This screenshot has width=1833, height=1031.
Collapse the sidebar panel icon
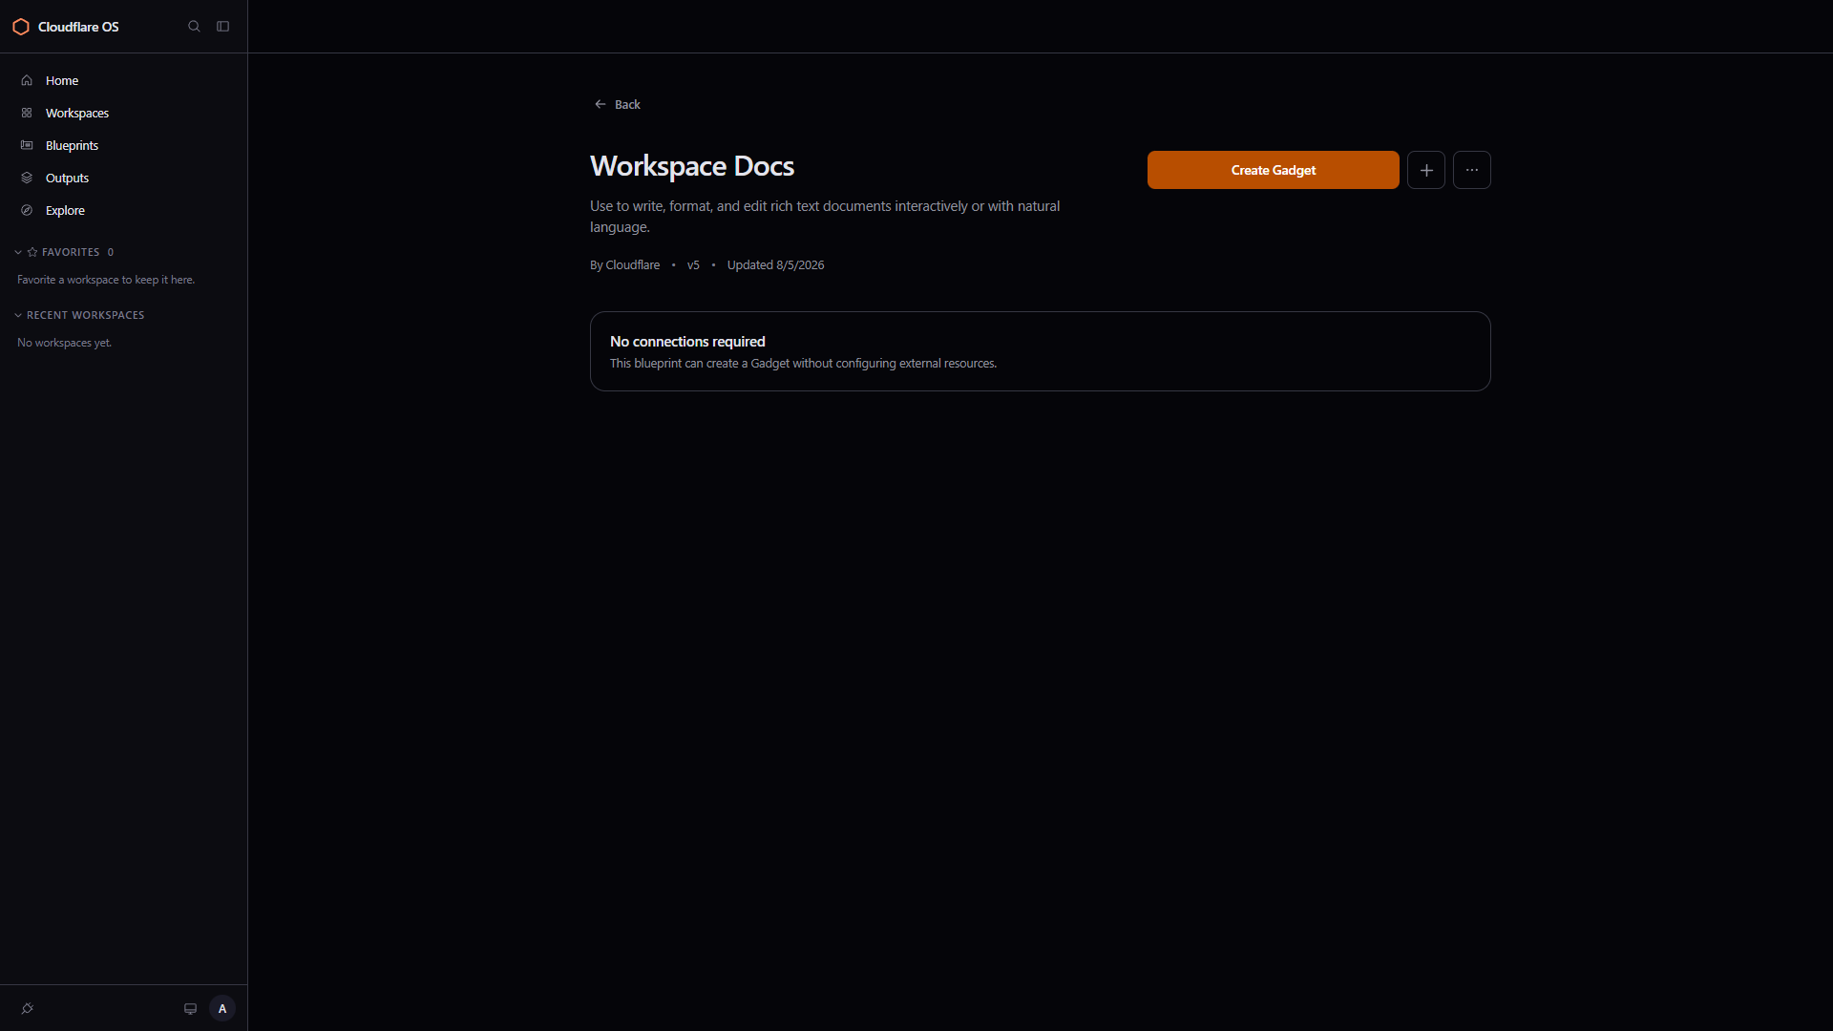(223, 27)
